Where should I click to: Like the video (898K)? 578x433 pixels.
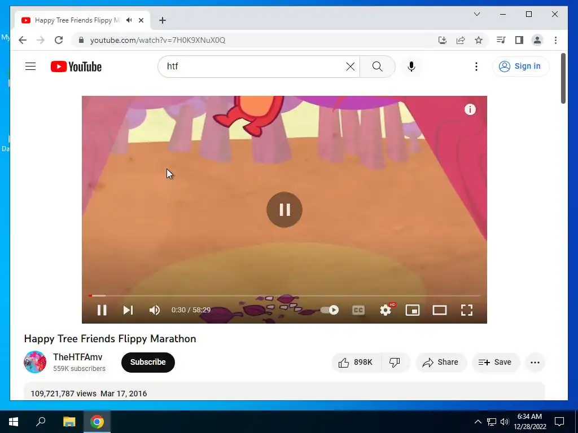[356, 363]
